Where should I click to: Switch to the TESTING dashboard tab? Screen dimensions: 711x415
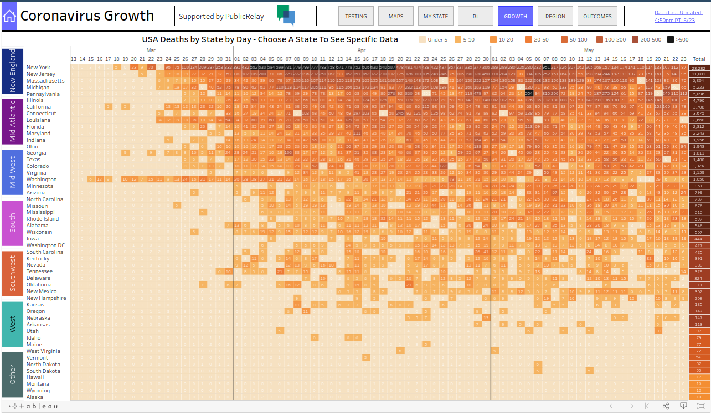pyautogui.click(x=355, y=16)
